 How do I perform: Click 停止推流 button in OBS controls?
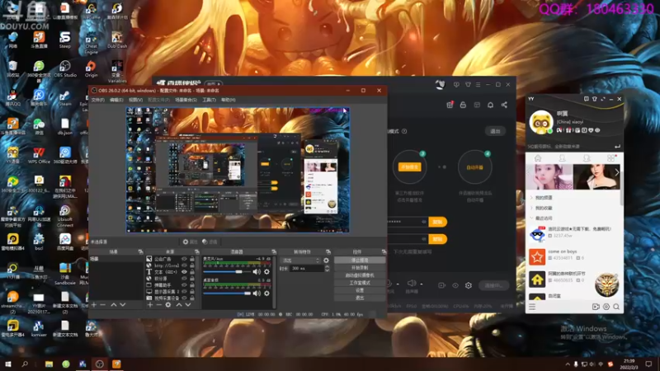(360, 261)
